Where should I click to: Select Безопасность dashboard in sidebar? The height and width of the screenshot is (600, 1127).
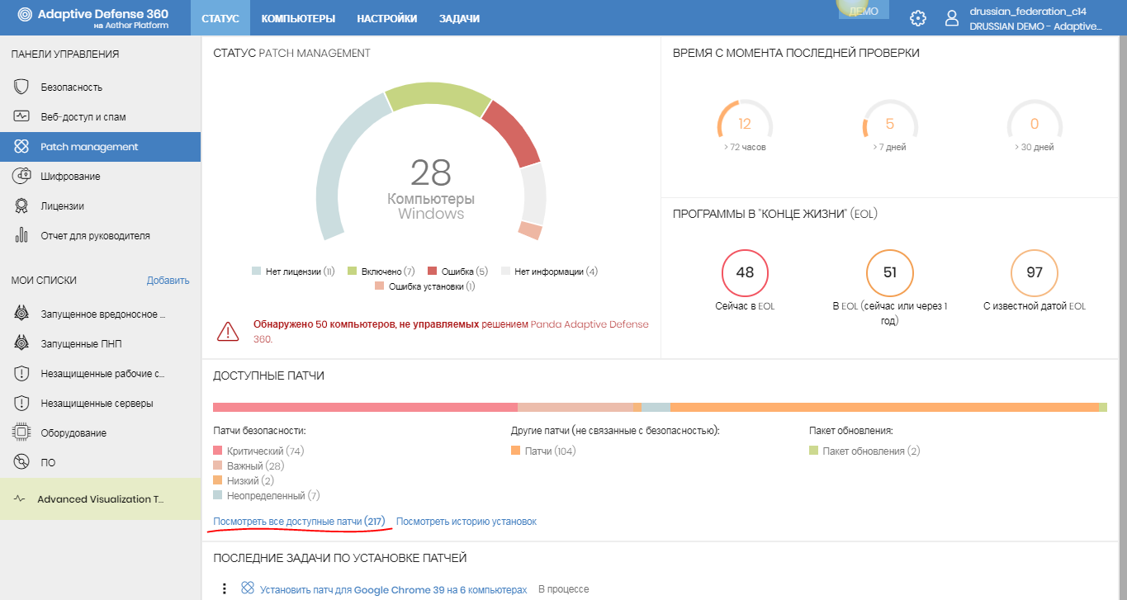click(x=100, y=87)
